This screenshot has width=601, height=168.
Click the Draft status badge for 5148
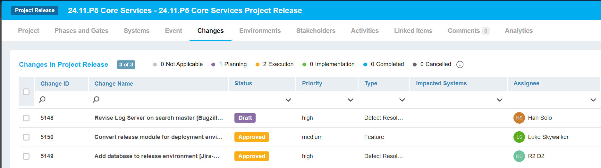coord(245,118)
